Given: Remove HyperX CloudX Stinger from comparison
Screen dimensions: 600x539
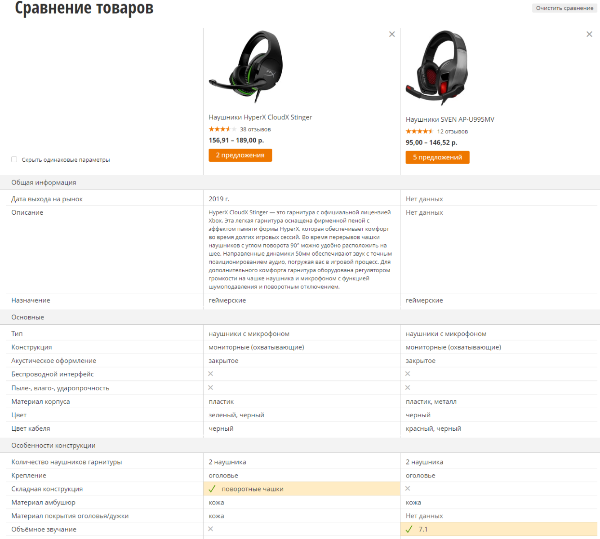Looking at the screenshot, I should [392, 34].
